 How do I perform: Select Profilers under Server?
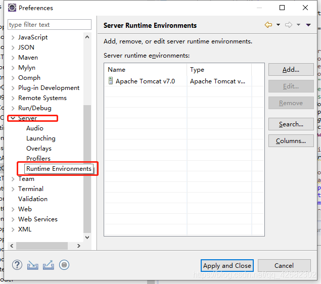(38, 159)
